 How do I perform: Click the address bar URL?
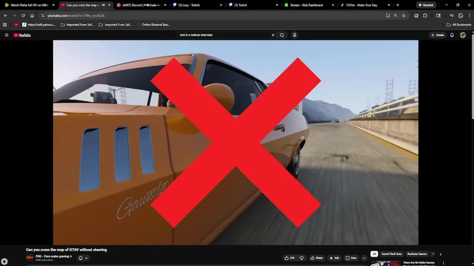(x=76, y=16)
